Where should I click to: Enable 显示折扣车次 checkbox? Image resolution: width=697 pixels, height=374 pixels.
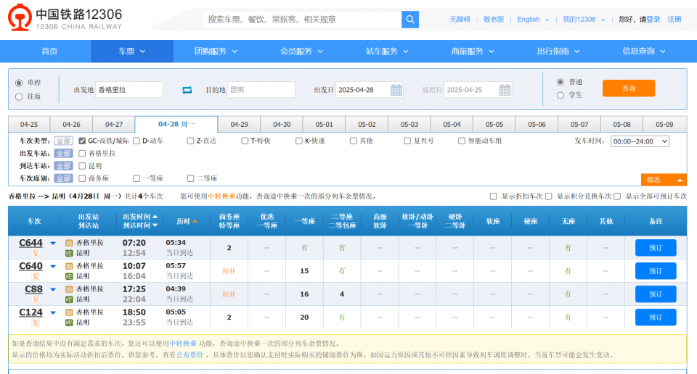[x=494, y=196]
